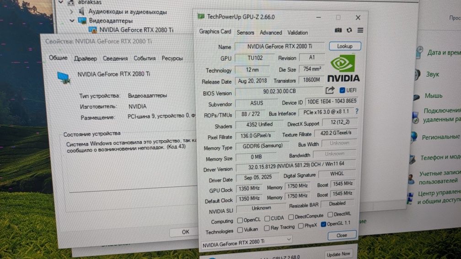The height and width of the screenshot is (259, 461).
Task: Click the Update Now button
Action: tap(338, 254)
